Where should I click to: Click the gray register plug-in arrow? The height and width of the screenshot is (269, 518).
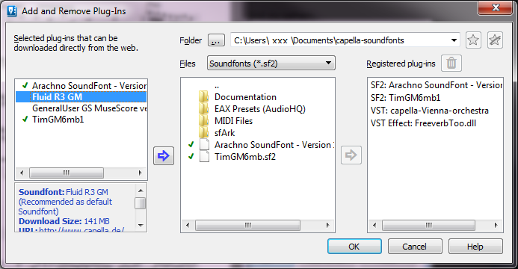tap(351, 155)
